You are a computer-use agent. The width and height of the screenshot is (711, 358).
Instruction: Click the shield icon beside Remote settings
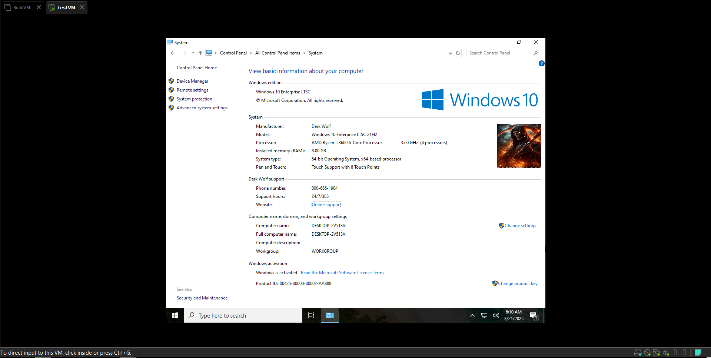pyautogui.click(x=171, y=90)
